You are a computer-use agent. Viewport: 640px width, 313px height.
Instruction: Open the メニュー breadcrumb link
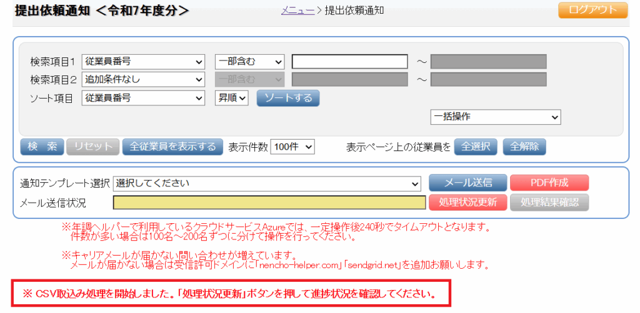[297, 10]
